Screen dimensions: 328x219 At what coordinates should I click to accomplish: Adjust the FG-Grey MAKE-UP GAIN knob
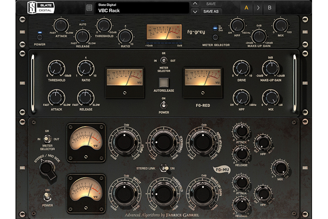[x=259, y=36]
